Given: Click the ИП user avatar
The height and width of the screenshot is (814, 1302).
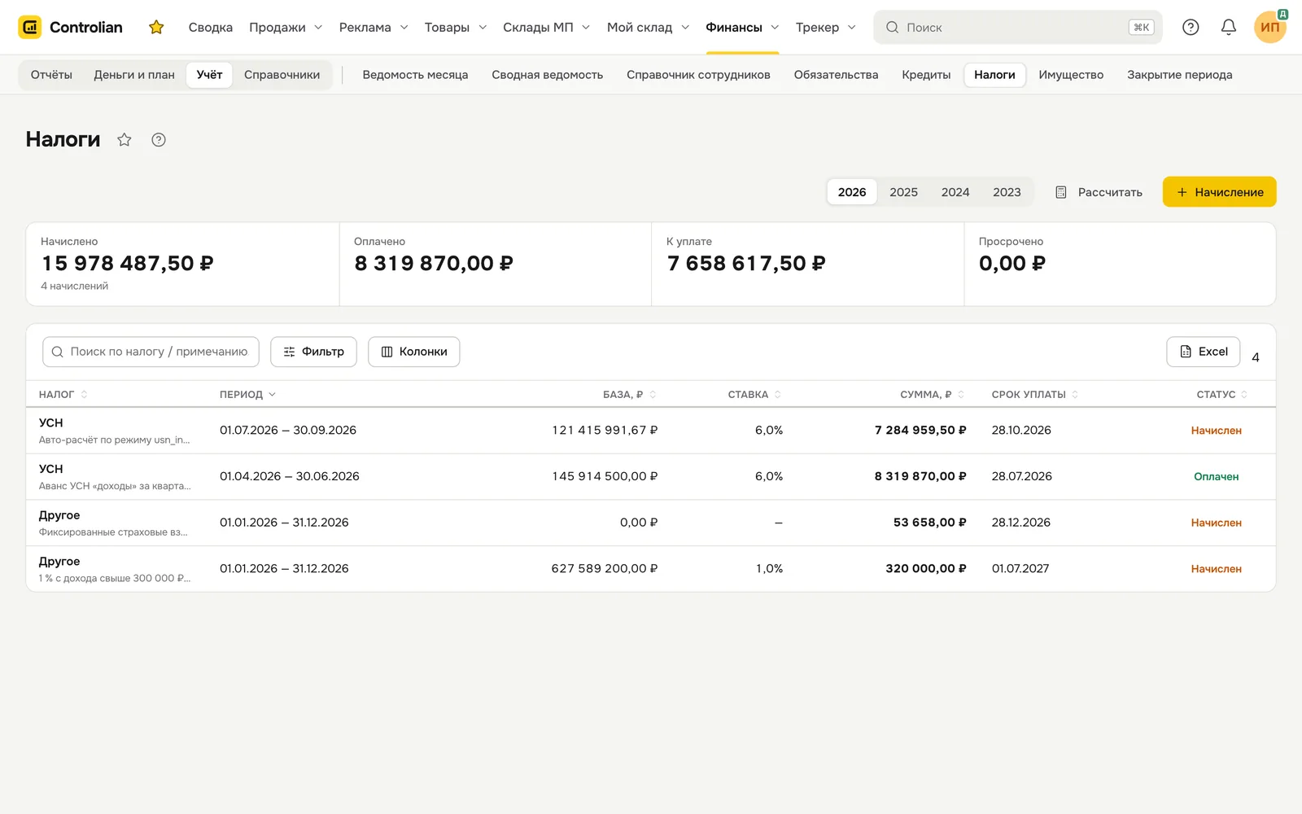Looking at the screenshot, I should coord(1270,27).
